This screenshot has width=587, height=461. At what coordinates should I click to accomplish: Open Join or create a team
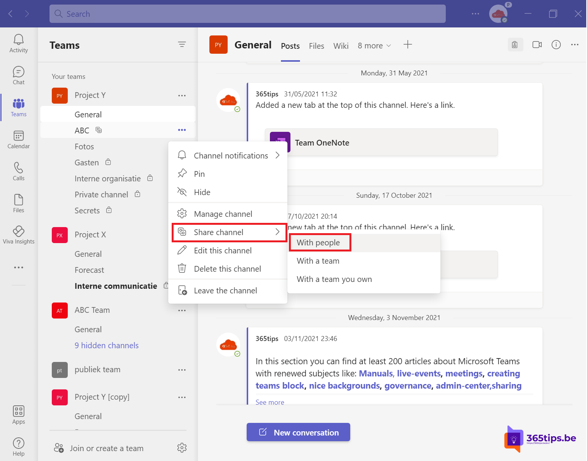tap(106, 448)
